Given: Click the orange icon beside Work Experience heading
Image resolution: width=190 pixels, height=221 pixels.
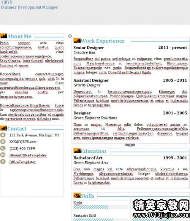Looking at the screenshot, I should tap(77, 40).
